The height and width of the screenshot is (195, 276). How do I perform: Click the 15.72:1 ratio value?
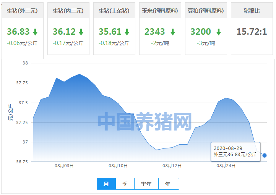tap(252, 32)
